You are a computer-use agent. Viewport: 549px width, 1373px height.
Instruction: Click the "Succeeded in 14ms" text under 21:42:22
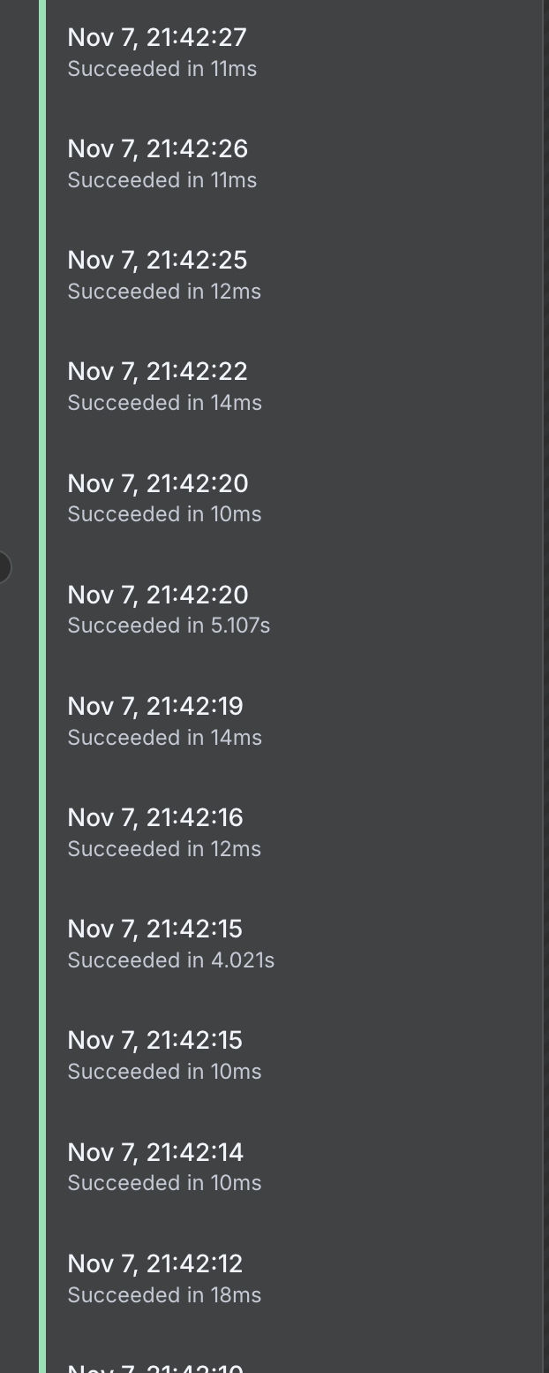click(x=164, y=403)
